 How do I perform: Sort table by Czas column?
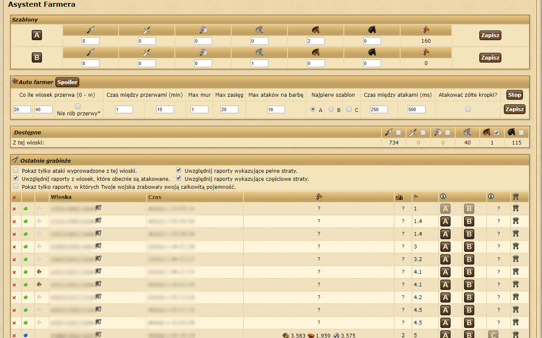[155, 197]
